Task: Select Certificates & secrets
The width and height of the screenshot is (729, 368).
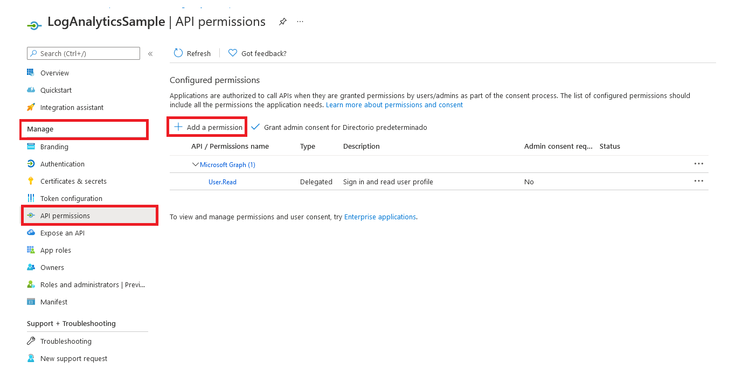Action: point(73,181)
